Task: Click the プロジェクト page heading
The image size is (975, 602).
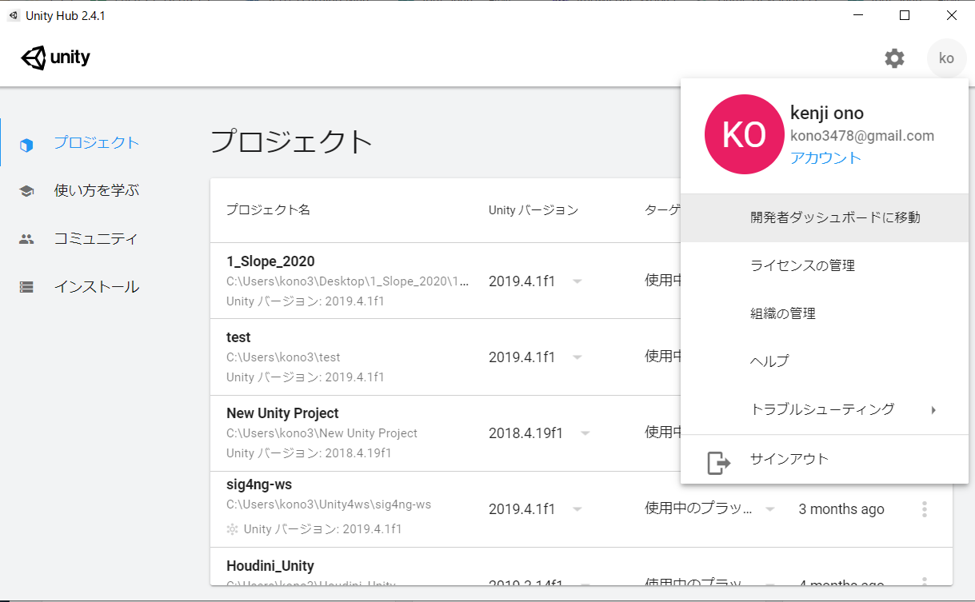Action: pyautogui.click(x=292, y=142)
